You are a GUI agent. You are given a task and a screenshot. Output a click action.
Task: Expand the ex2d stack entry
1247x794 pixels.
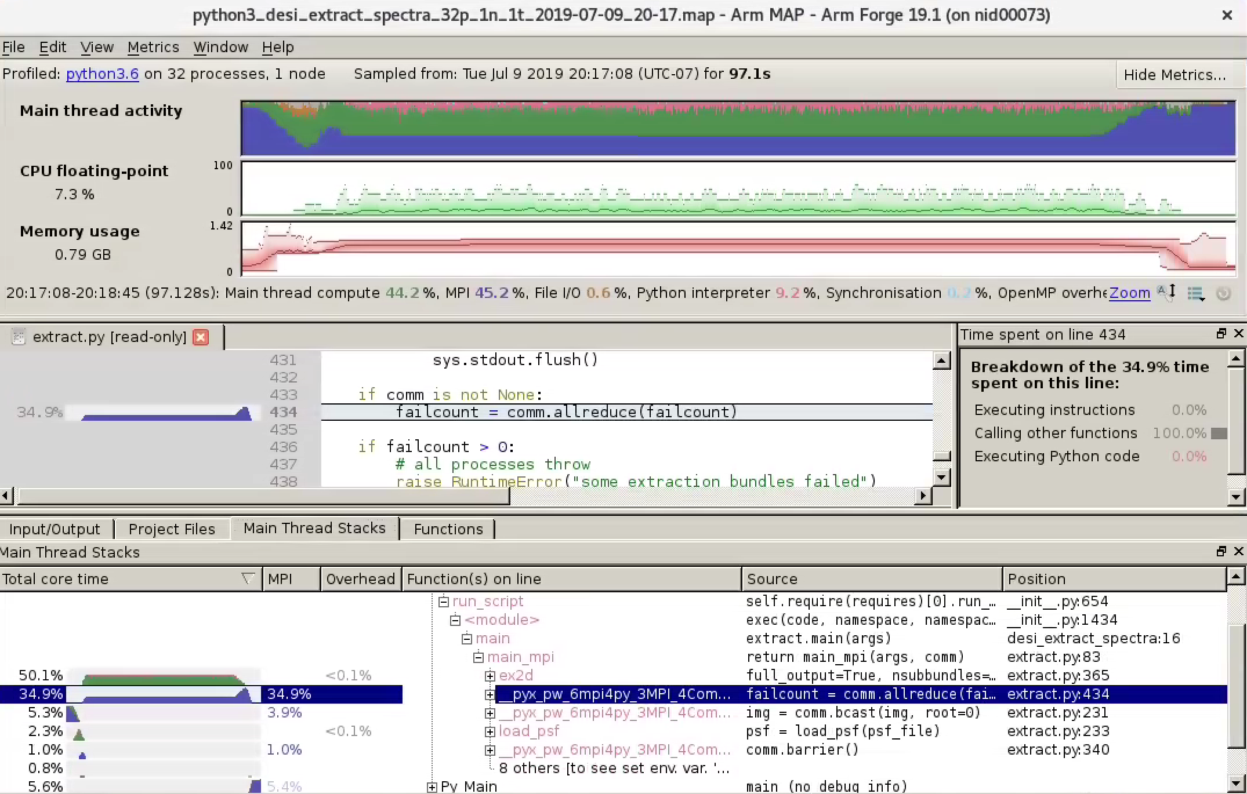490,676
